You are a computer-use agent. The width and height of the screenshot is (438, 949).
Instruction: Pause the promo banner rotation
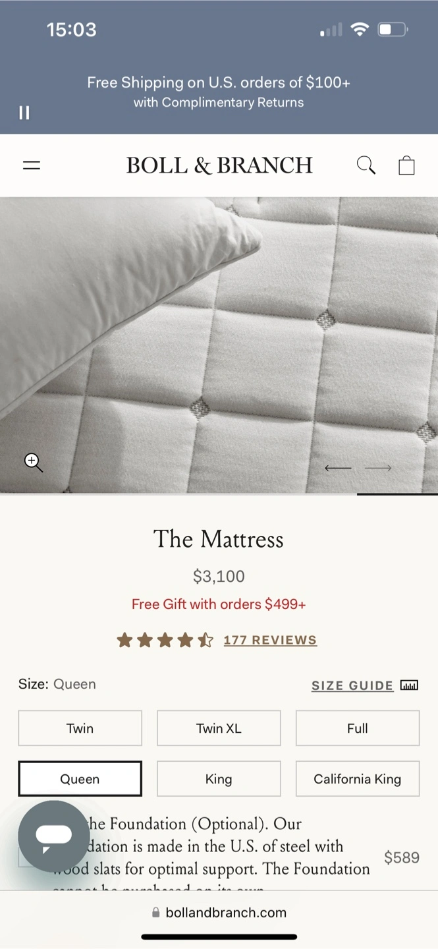pos(24,113)
